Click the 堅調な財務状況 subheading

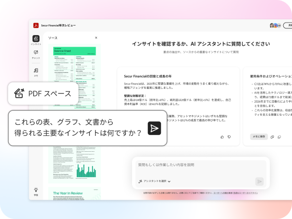(x=135, y=96)
